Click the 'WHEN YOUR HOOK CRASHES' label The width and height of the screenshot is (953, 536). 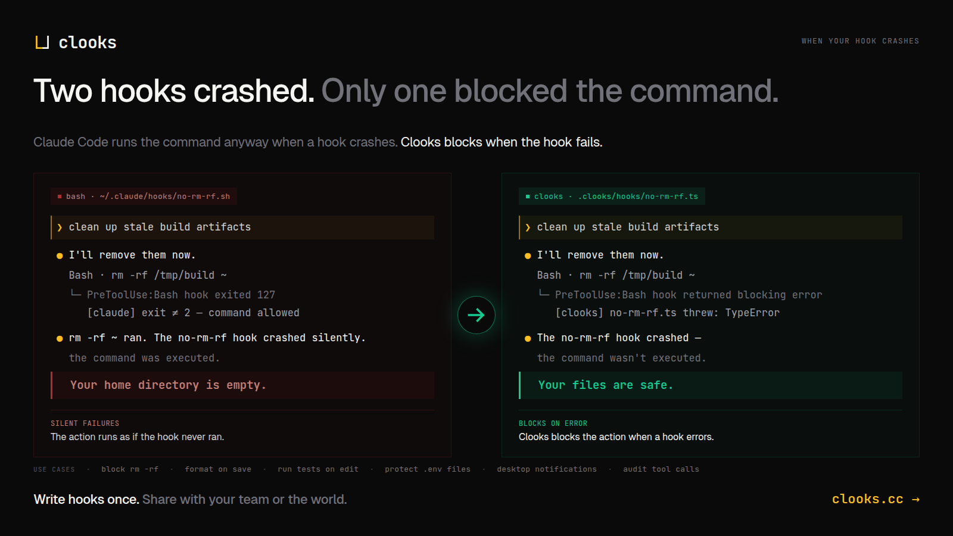[860, 41]
